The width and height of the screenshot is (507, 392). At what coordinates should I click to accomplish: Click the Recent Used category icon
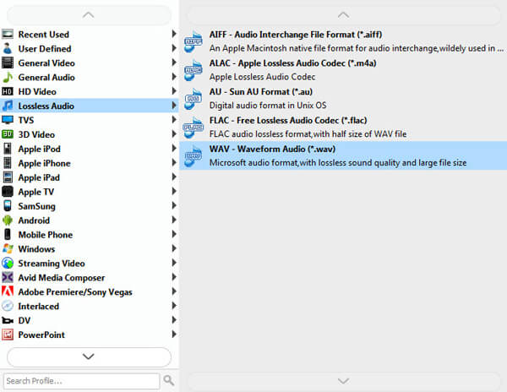[8, 34]
